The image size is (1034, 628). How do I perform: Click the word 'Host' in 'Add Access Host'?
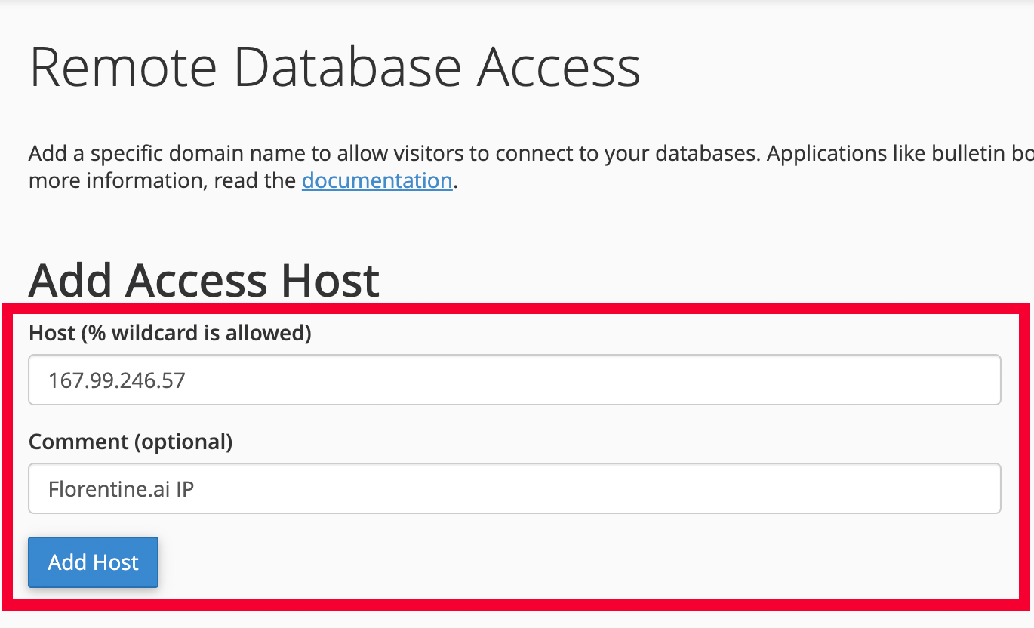click(330, 281)
